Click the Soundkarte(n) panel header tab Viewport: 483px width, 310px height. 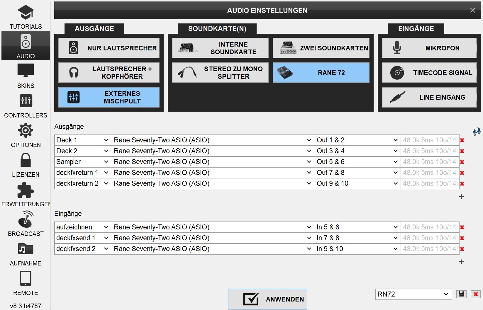(217, 29)
